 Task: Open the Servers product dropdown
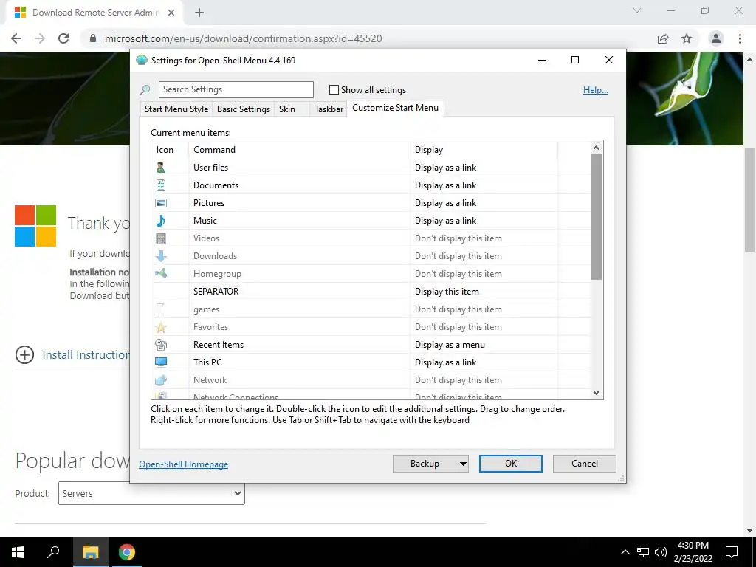(x=151, y=493)
